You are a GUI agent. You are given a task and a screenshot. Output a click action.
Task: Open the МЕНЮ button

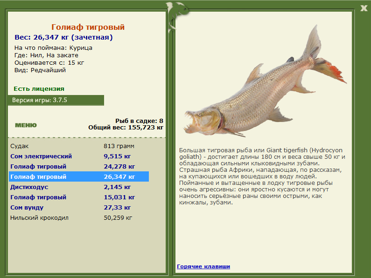coord(26,125)
